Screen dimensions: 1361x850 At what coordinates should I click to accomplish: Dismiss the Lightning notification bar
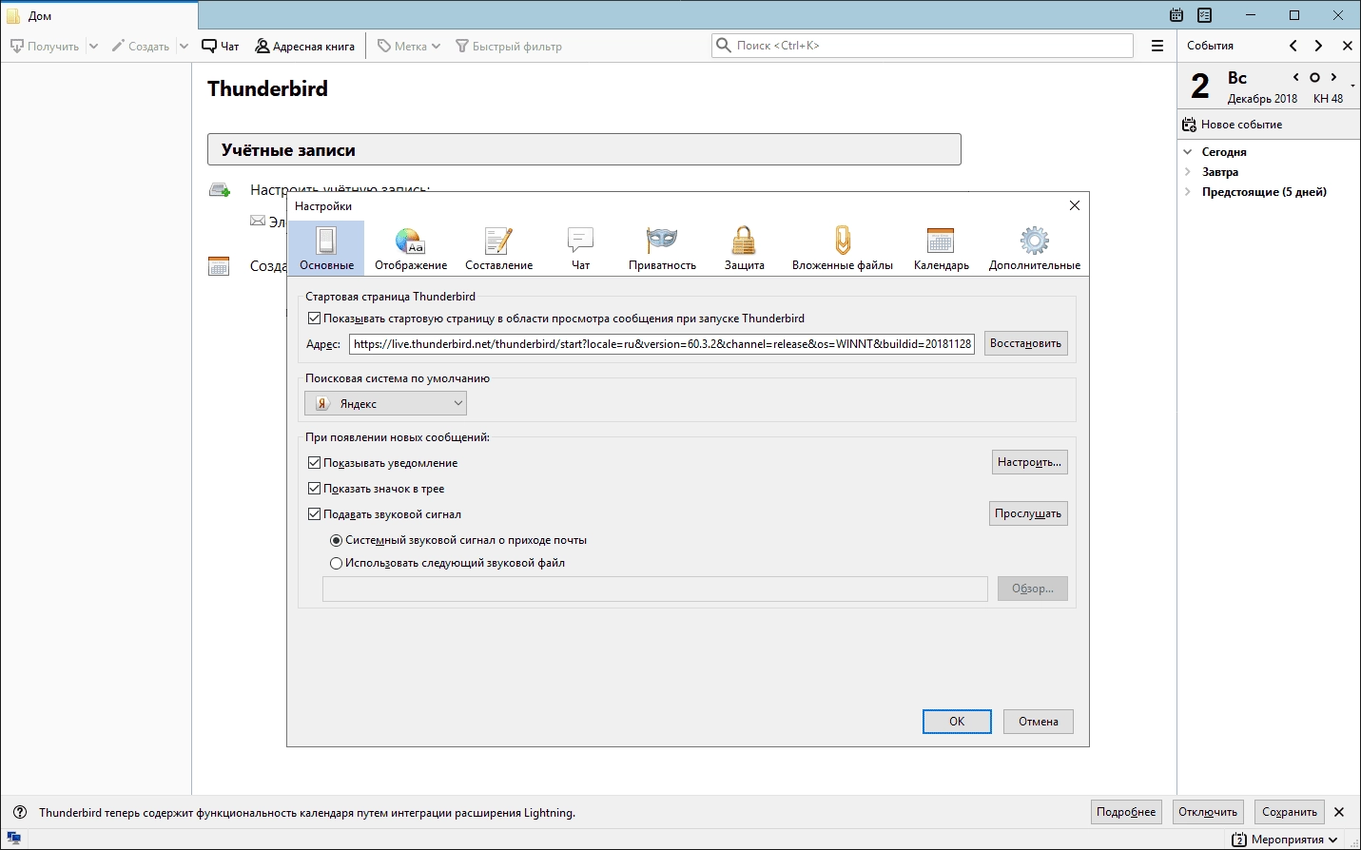(1339, 812)
